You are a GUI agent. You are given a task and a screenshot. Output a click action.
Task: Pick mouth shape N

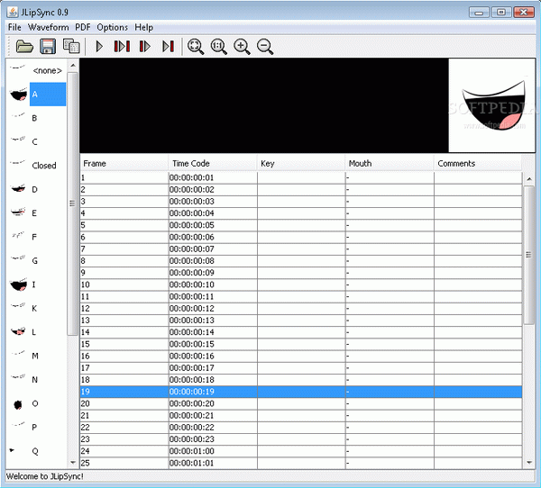[37, 379]
